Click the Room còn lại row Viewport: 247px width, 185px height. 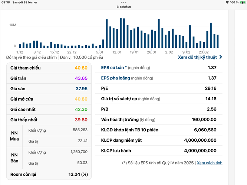49,174
